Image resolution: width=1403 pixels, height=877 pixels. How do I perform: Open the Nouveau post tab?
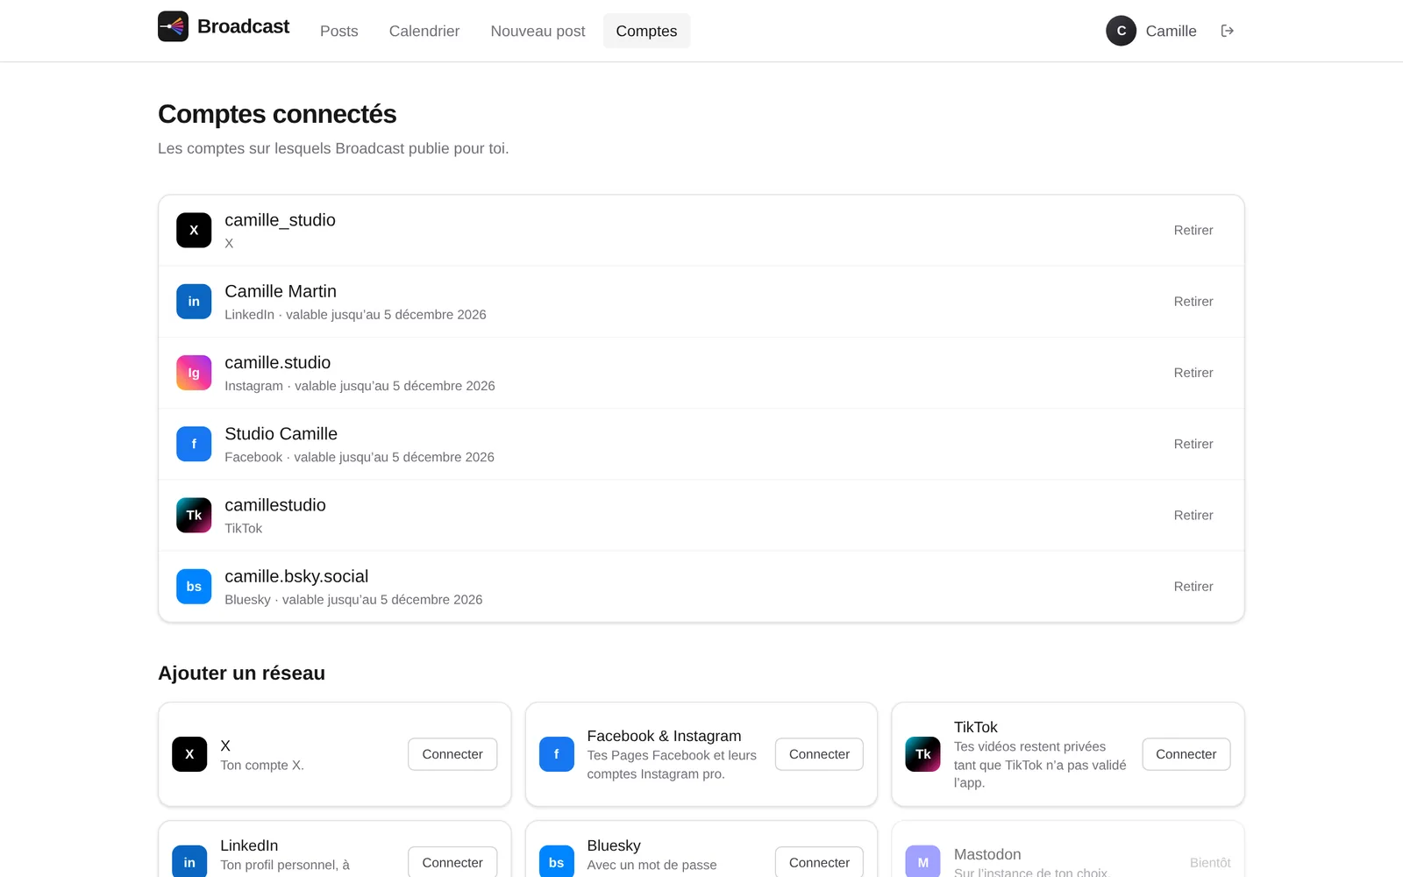538,31
